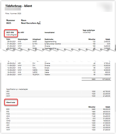The height and width of the screenshot is (134, 116).
Task: Click 'Minutter' header under Klient total
Action: point(92,107)
